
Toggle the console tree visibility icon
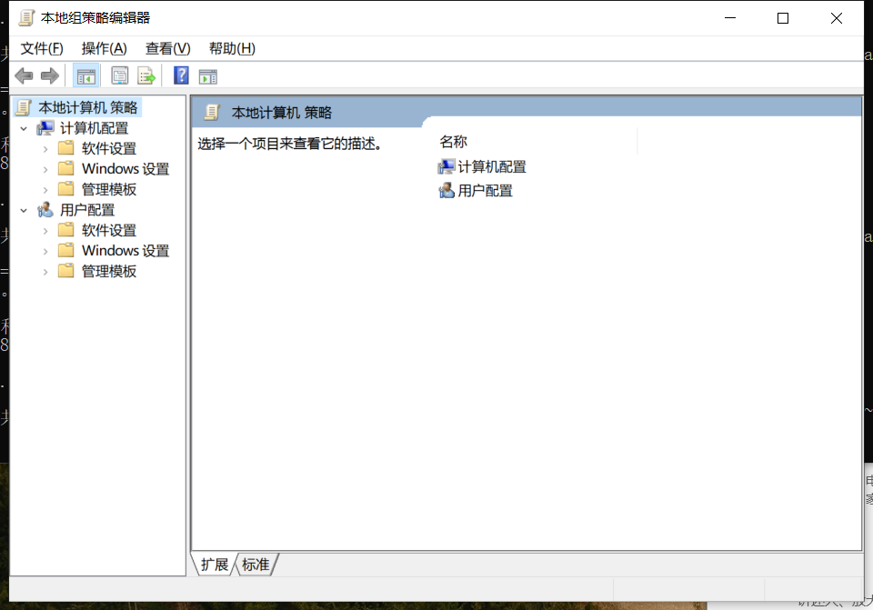(x=86, y=75)
